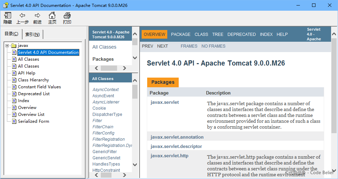The width and height of the screenshot is (338, 179).
Task: Open the DEPRECATED navigation item
Action: coord(242,34)
